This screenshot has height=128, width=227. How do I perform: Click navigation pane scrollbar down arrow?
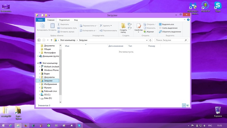click(x=60, y=102)
